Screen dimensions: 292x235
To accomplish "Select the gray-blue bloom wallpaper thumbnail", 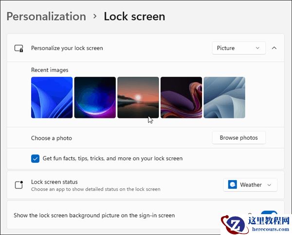I will point(224,98).
